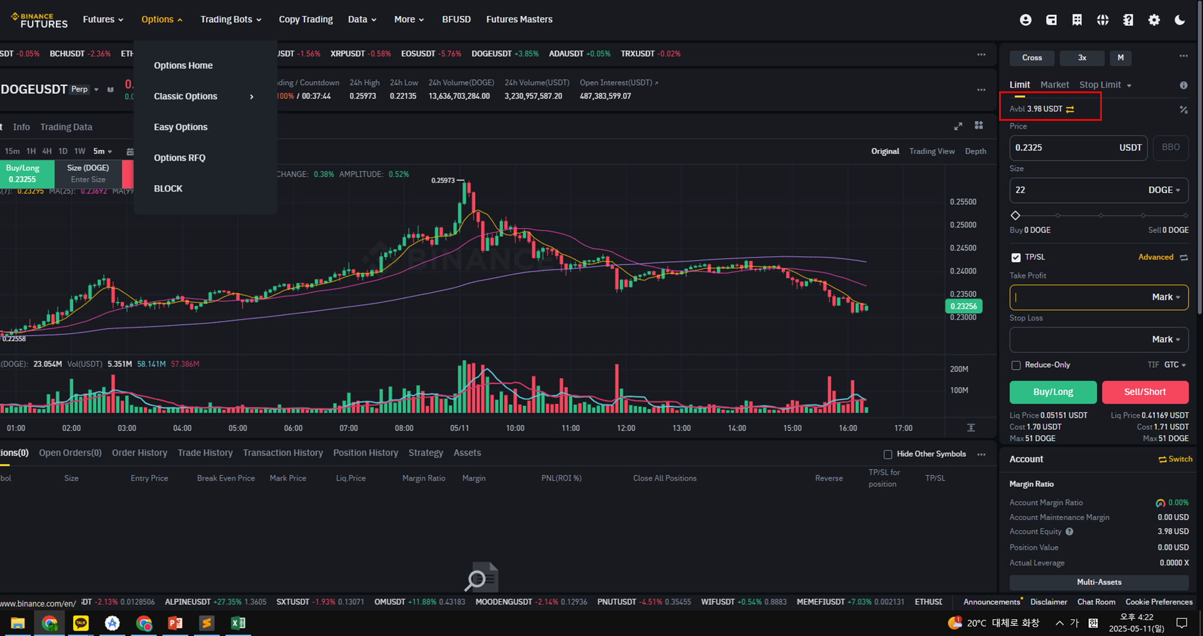
Task: Click the Account Equity help question icon
Action: tap(1069, 531)
